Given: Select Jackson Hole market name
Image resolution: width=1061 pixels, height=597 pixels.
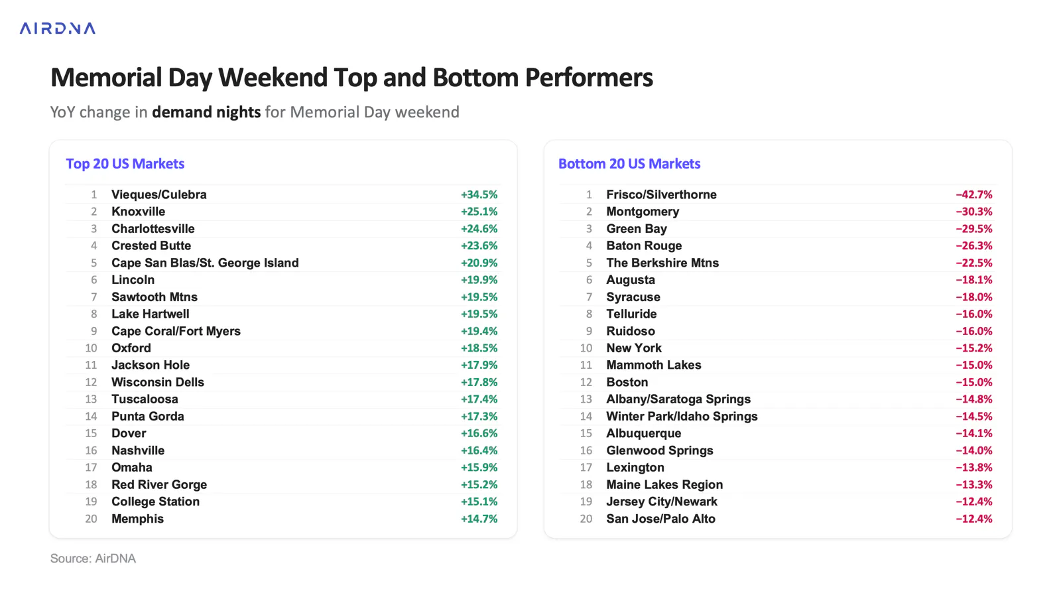Looking at the screenshot, I should (151, 365).
